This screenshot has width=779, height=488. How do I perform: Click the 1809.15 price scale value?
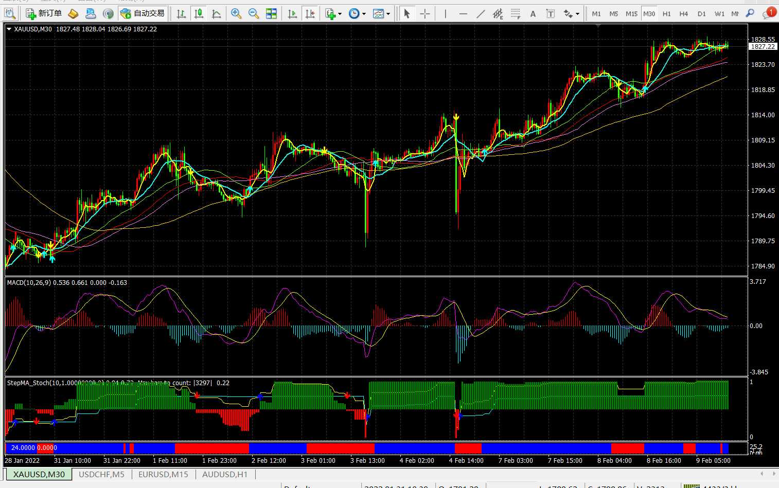point(763,140)
